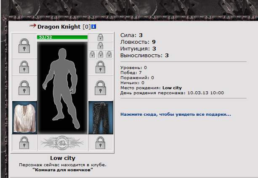Click the Dragon Knight character name

pos(59,27)
